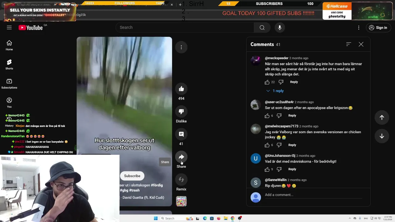The image size is (395, 222).
Task: Click the Sign in button
Action: [378, 27]
